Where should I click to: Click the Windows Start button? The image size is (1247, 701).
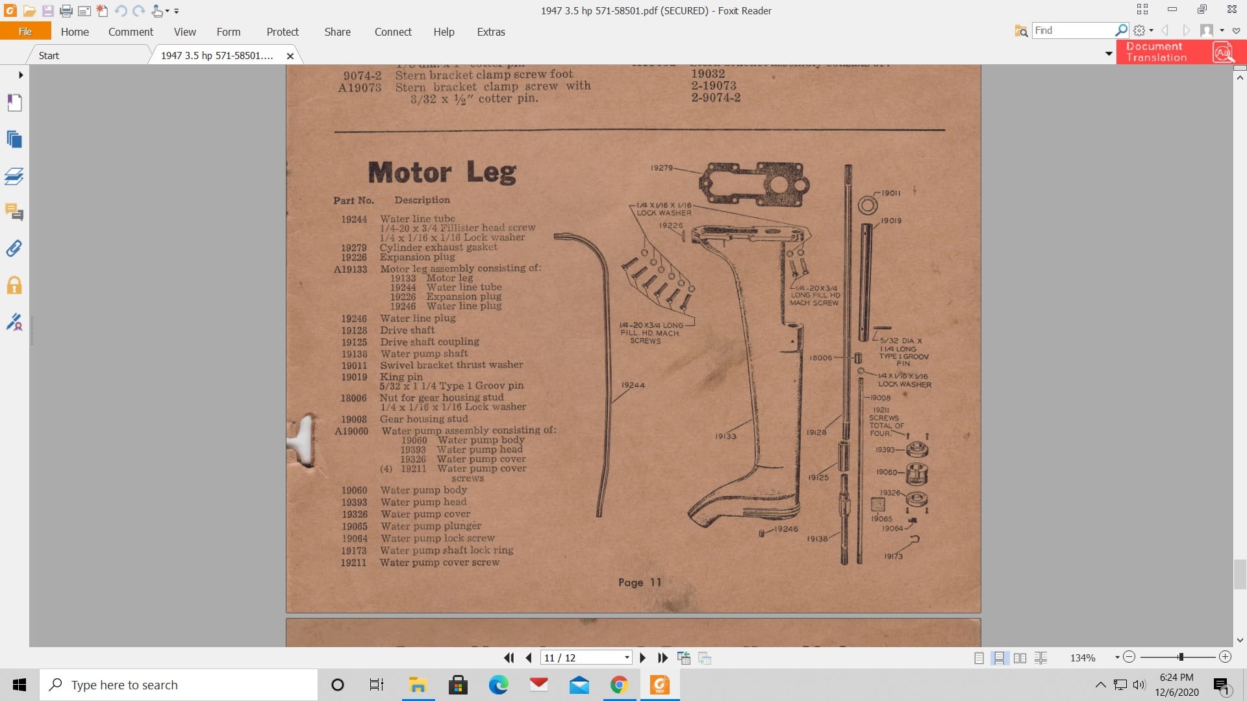[19, 685]
